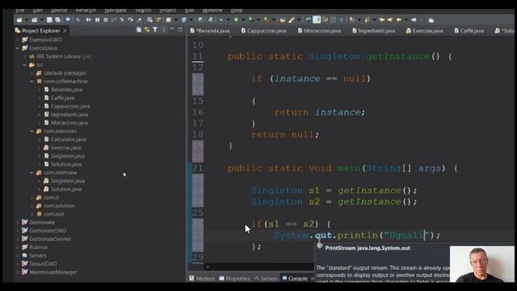
Task: Click the Step Over toolbar icon
Action: pos(130,20)
